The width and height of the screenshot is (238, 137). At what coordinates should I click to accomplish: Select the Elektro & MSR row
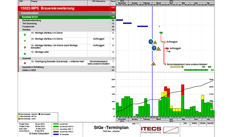point(67,70)
